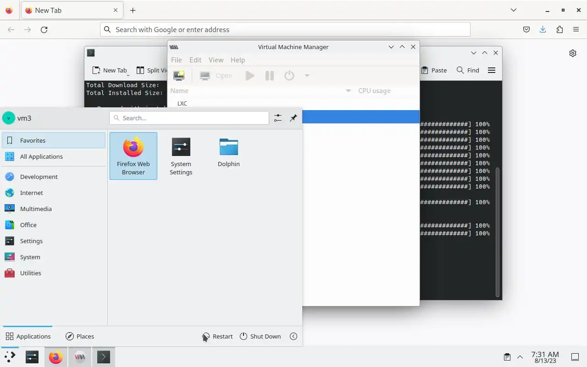Screen dimensions: 587x367
Task: Open the System category in launcher
Action: pyautogui.click(x=54, y=257)
